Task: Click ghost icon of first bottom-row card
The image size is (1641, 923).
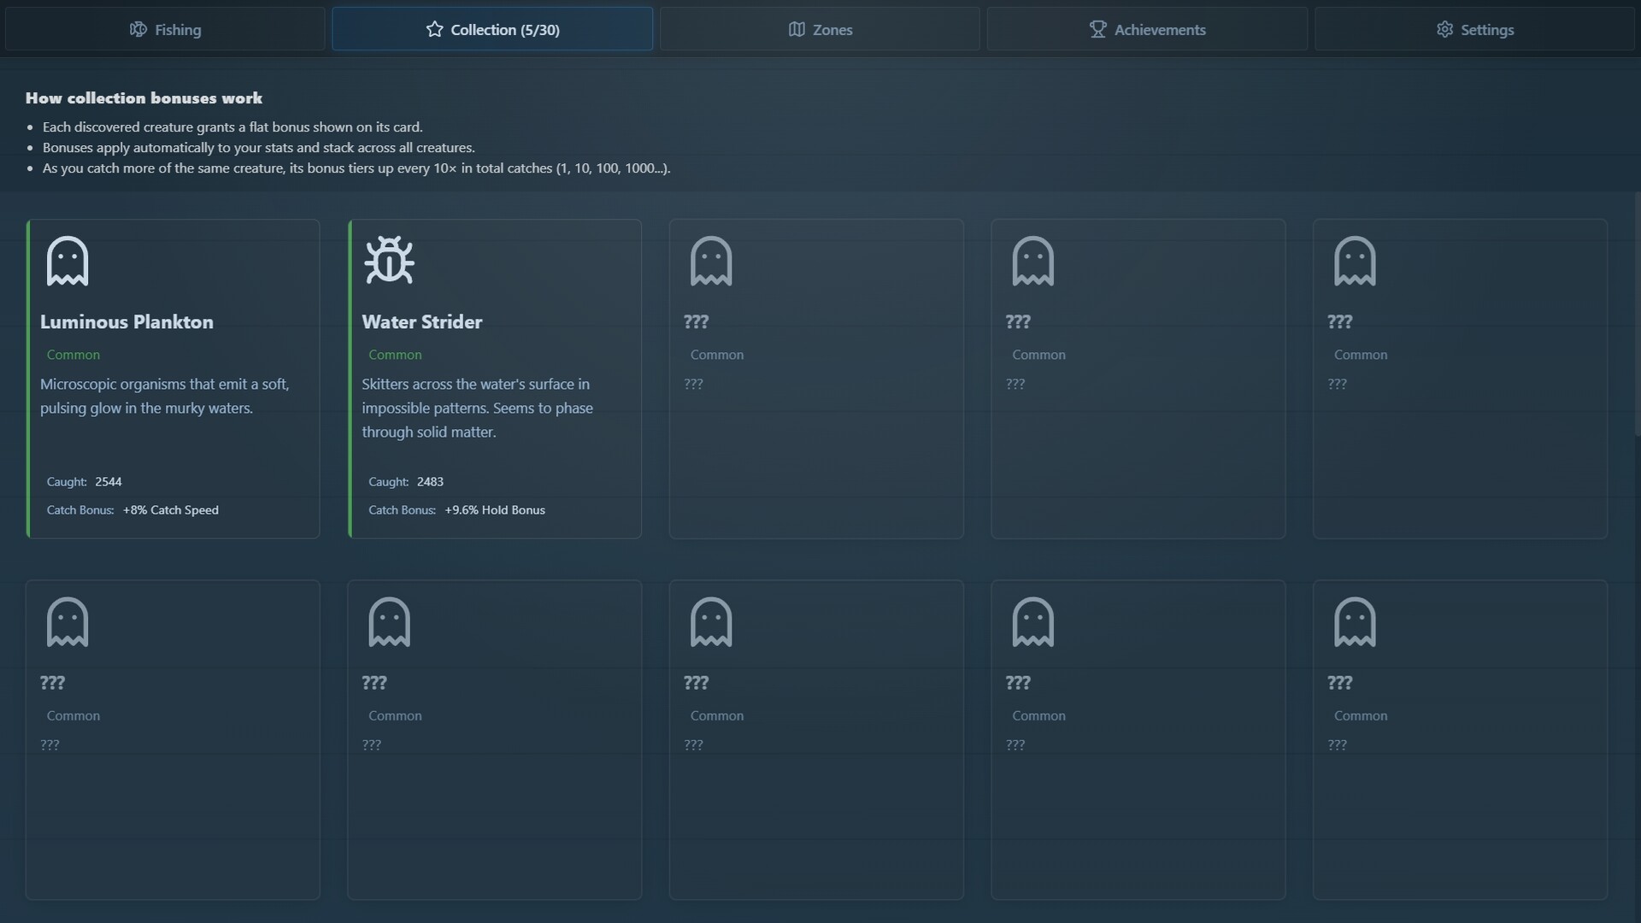Action: tap(68, 622)
